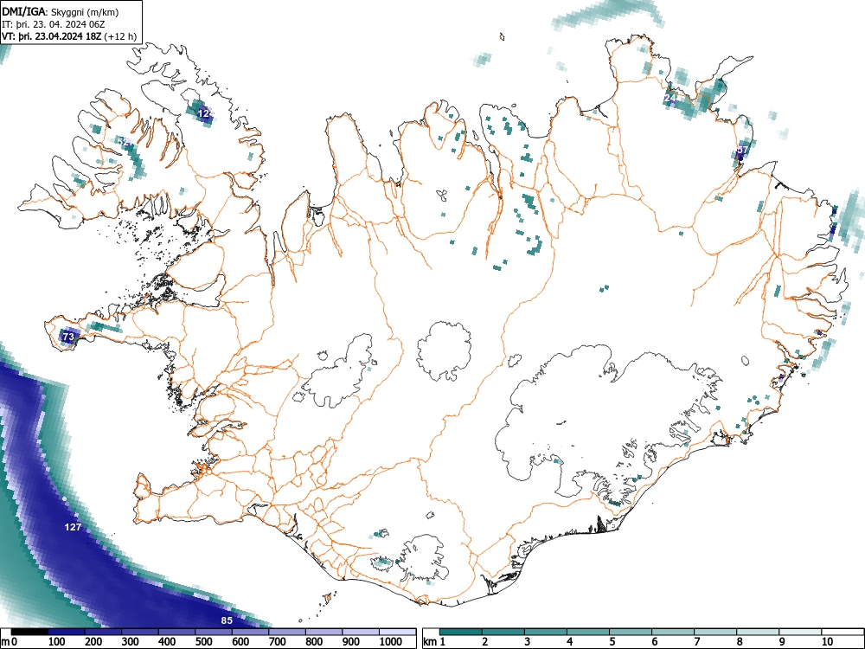
Task: Click the swatch between 500 and 600 meters
Action: pos(214,632)
